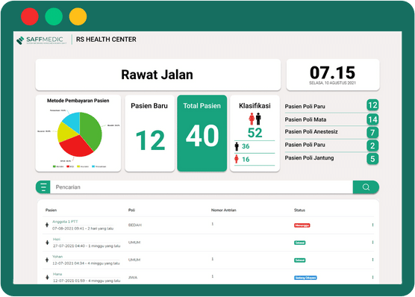Viewport: 415px width, 297px height.
Task: Select the Pasien Poli Anestesiz label
Action: point(311,132)
